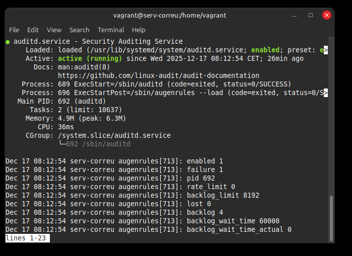Close the terminal window

(327, 15)
